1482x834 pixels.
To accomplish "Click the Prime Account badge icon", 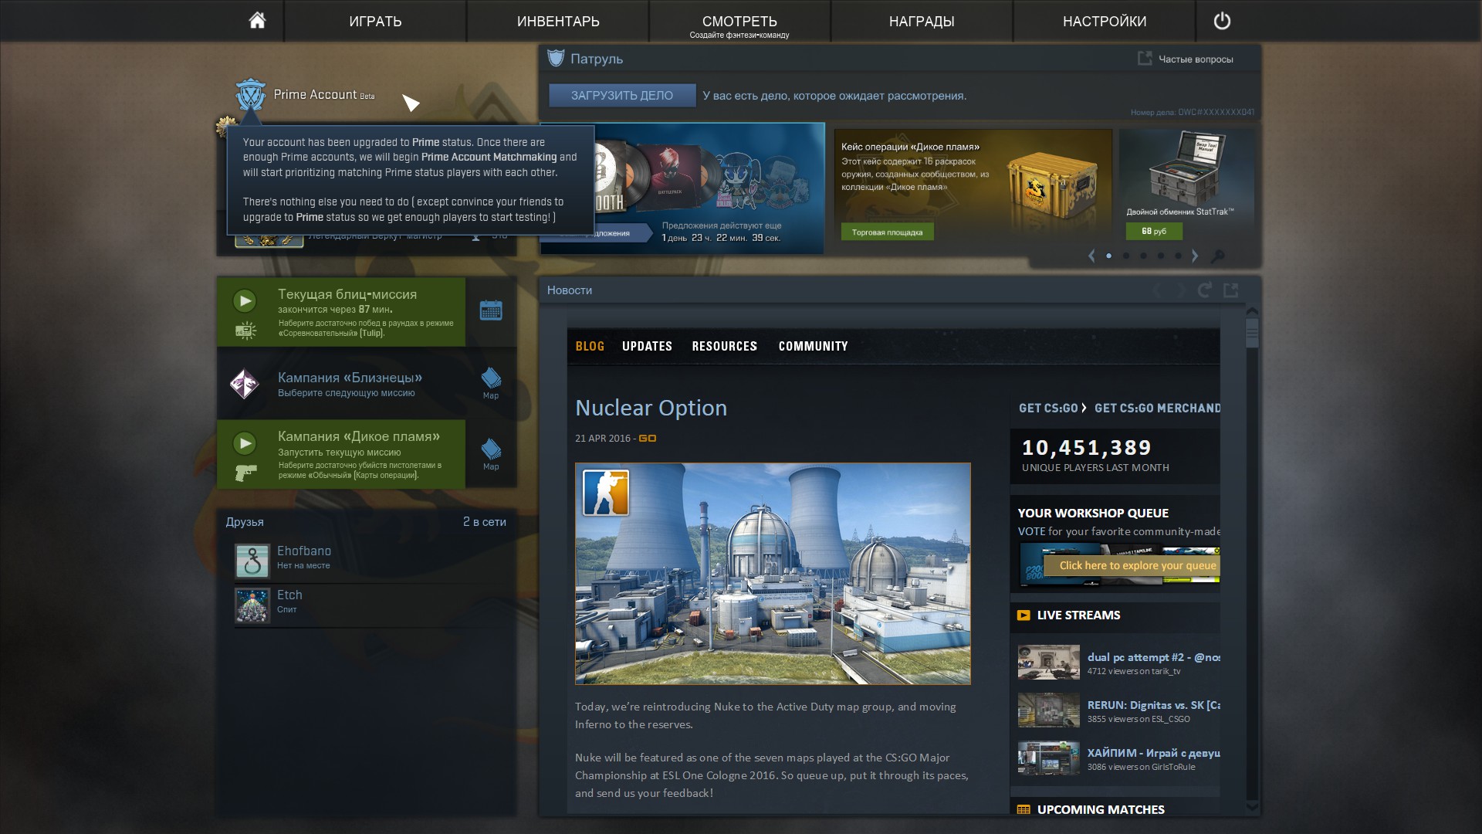I will [x=250, y=95].
